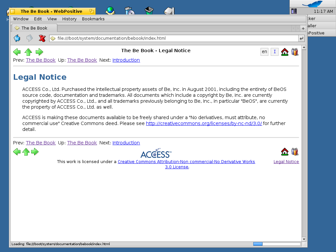Click the page favicon in URL bar
This screenshot has width=336, height=252.
pos(53,38)
